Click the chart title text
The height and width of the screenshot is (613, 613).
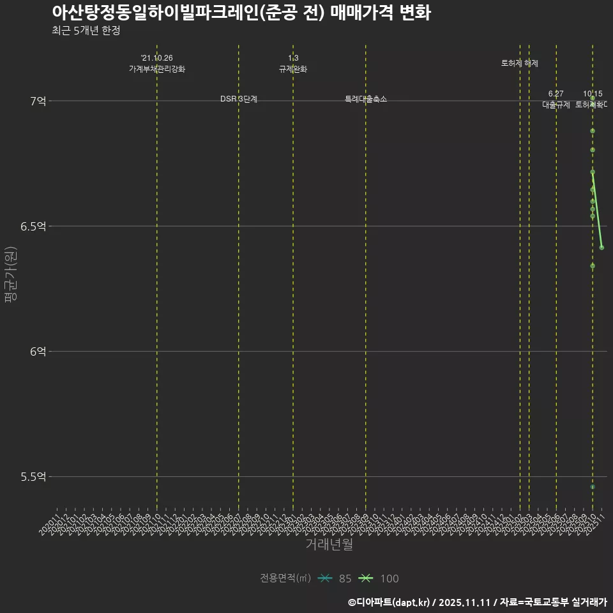pos(243,11)
